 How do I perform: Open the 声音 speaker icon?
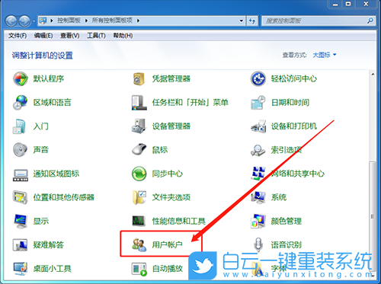point(20,150)
